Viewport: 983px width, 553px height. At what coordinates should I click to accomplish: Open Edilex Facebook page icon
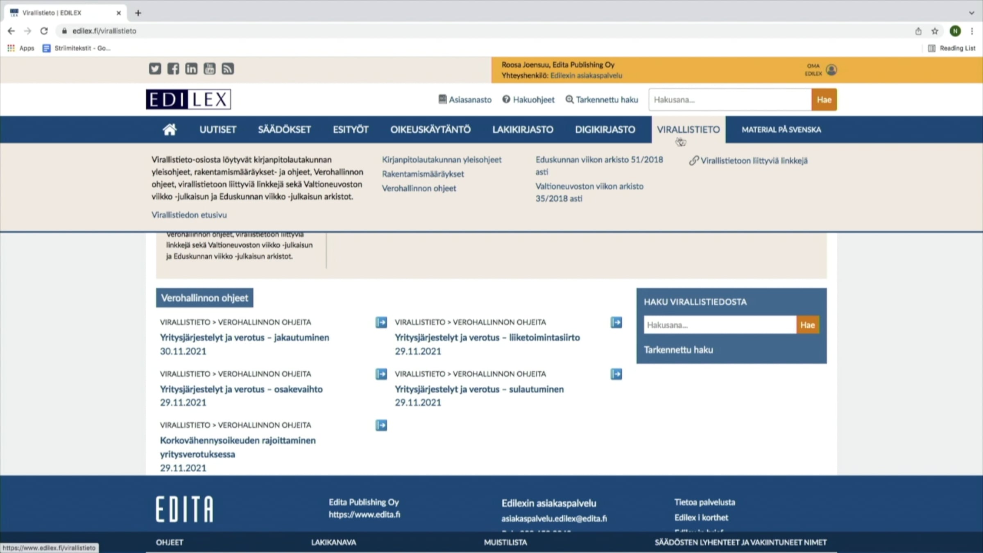[x=173, y=69]
